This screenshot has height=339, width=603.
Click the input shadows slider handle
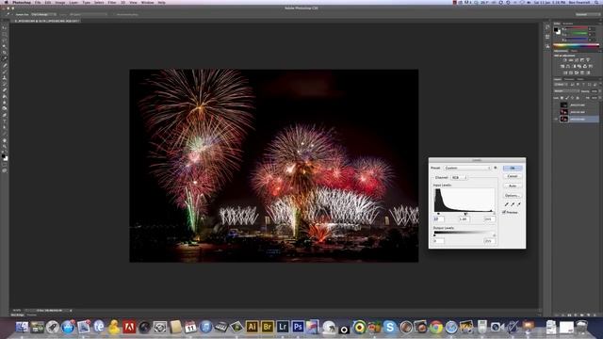click(x=438, y=214)
